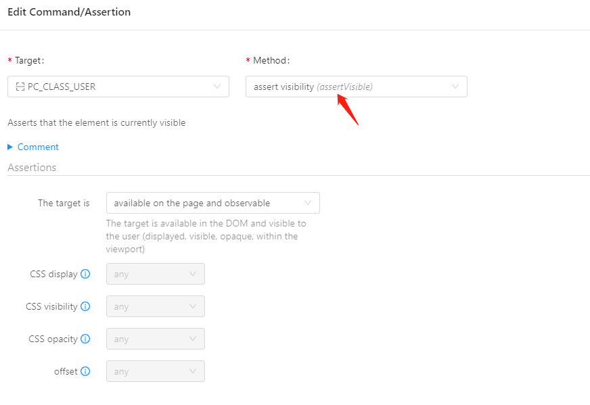The height and width of the screenshot is (405, 590).
Task: Open the offset dropdown
Action: [155, 371]
